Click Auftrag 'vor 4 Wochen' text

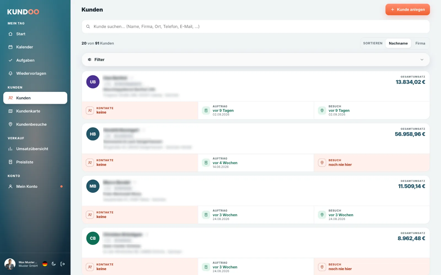pos(225,163)
